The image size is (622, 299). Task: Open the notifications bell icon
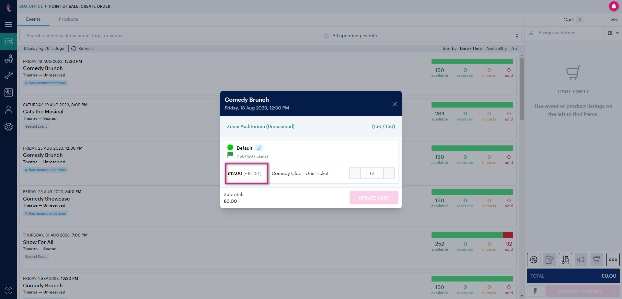614,6
